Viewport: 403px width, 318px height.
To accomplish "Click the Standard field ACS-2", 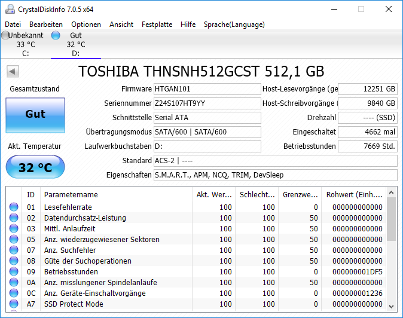I will tap(276, 161).
